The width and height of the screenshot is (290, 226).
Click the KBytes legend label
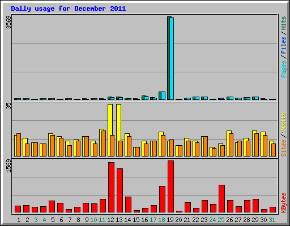(283, 203)
